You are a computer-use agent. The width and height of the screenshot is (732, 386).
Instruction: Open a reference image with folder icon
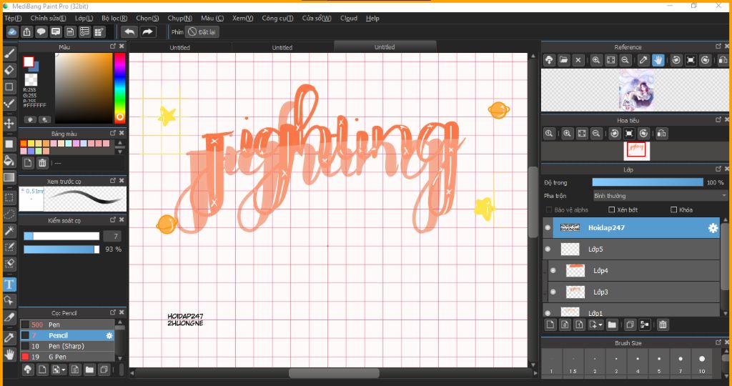tap(564, 60)
